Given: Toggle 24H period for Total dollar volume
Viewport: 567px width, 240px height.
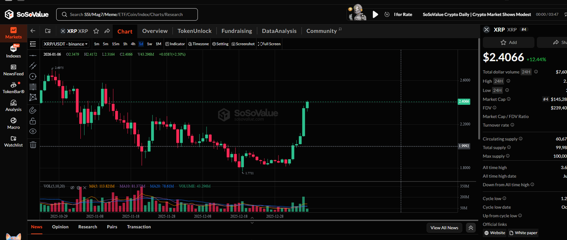Looking at the screenshot, I should coord(526,72).
